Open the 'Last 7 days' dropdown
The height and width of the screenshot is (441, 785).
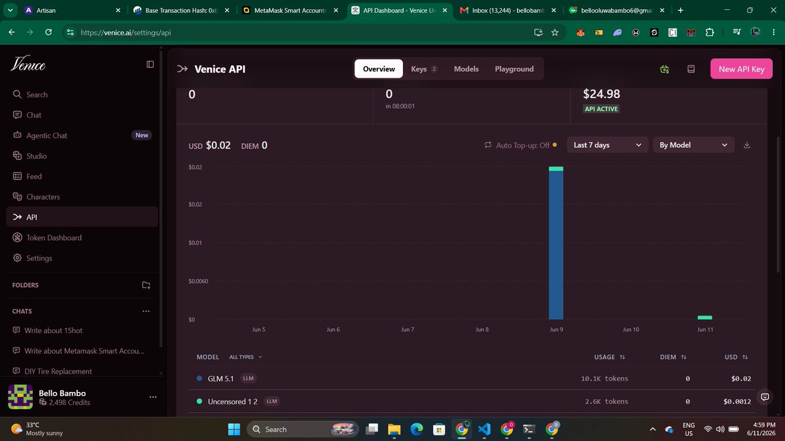click(608, 145)
